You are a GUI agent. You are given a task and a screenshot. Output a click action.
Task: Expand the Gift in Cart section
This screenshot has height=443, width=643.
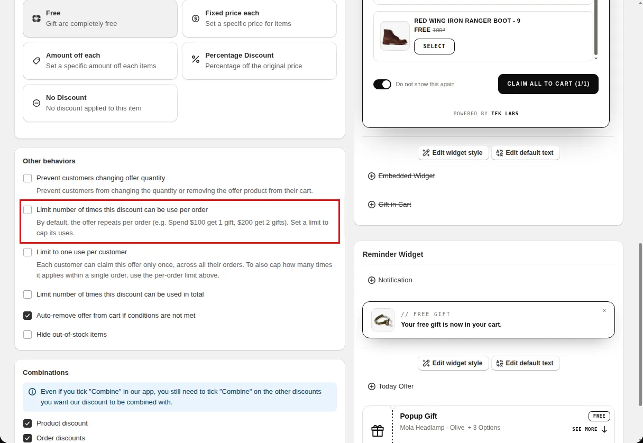390,205
